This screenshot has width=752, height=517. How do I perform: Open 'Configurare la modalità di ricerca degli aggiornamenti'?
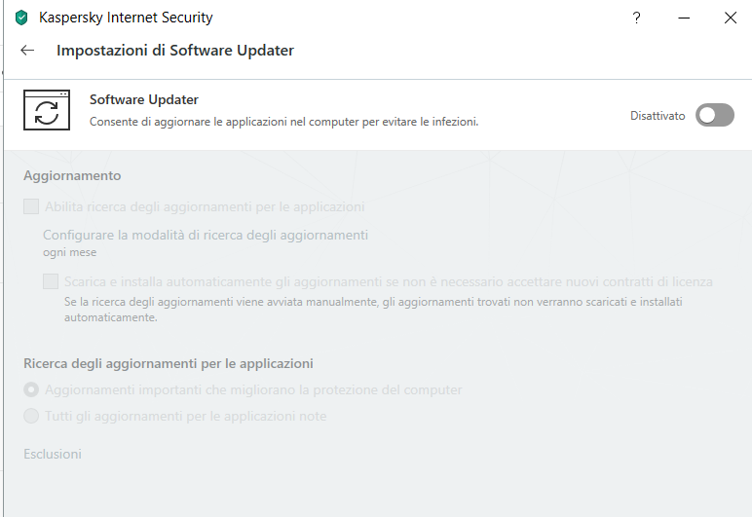(x=205, y=235)
